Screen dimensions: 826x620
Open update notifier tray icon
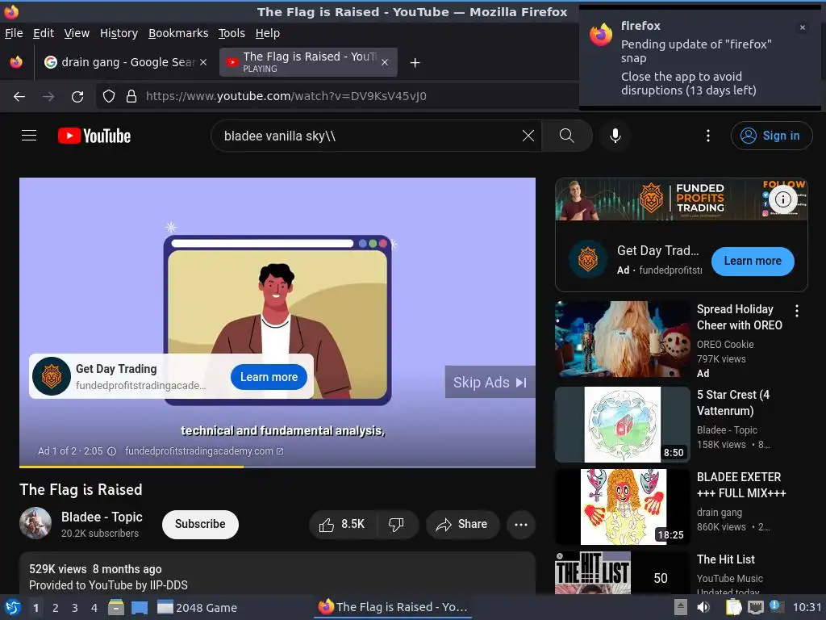coord(775,606)
